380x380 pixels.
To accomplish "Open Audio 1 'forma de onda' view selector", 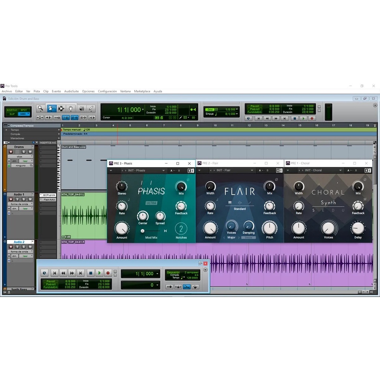I will [x=20, y=204].
